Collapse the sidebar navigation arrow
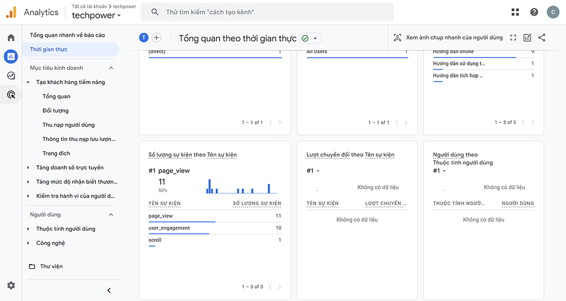 point(109,290)
